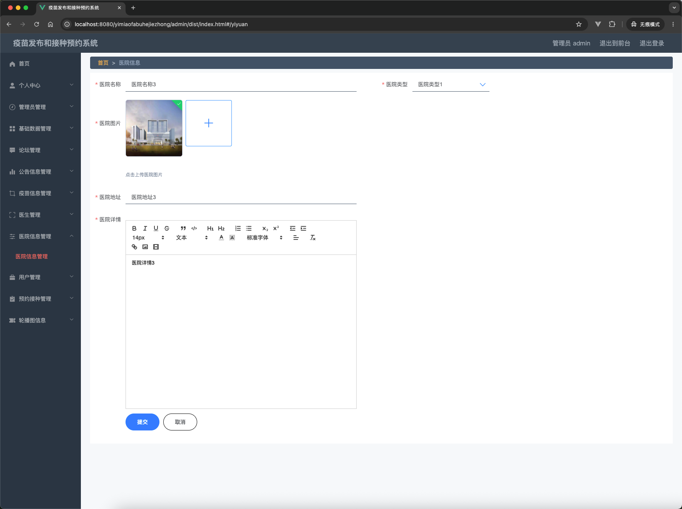Toggle bold formatting in editor toolbar

[x=134, y=228]
